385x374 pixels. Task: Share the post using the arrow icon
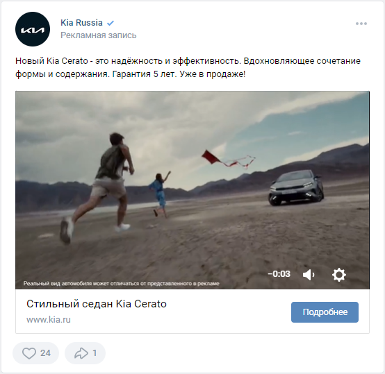(81, 353)
